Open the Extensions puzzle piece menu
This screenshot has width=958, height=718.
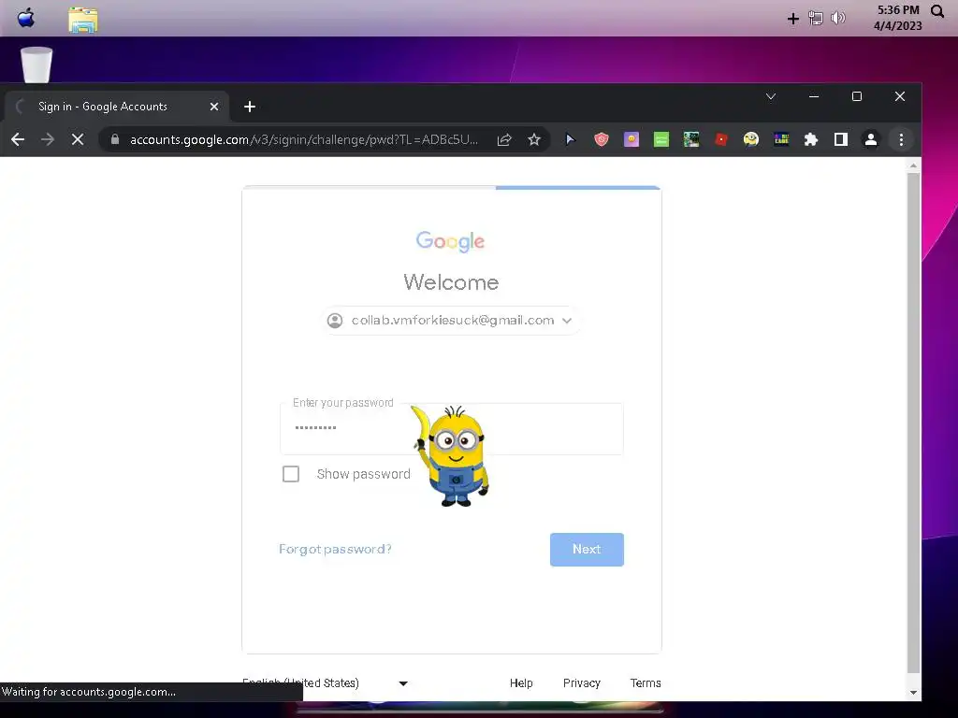tap(811, 140)
